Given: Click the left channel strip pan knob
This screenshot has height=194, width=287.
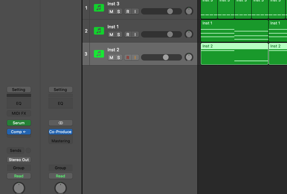Looking at the screenshot, I should point(19,188).
